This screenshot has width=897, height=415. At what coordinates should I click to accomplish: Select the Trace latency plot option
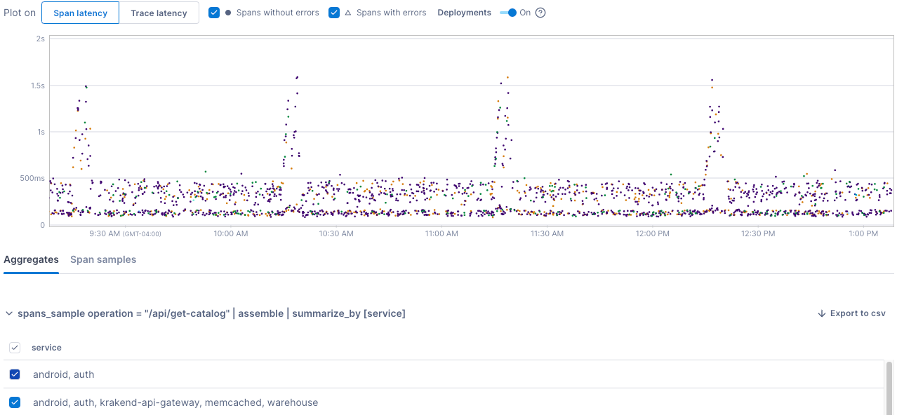coord(159,13)
